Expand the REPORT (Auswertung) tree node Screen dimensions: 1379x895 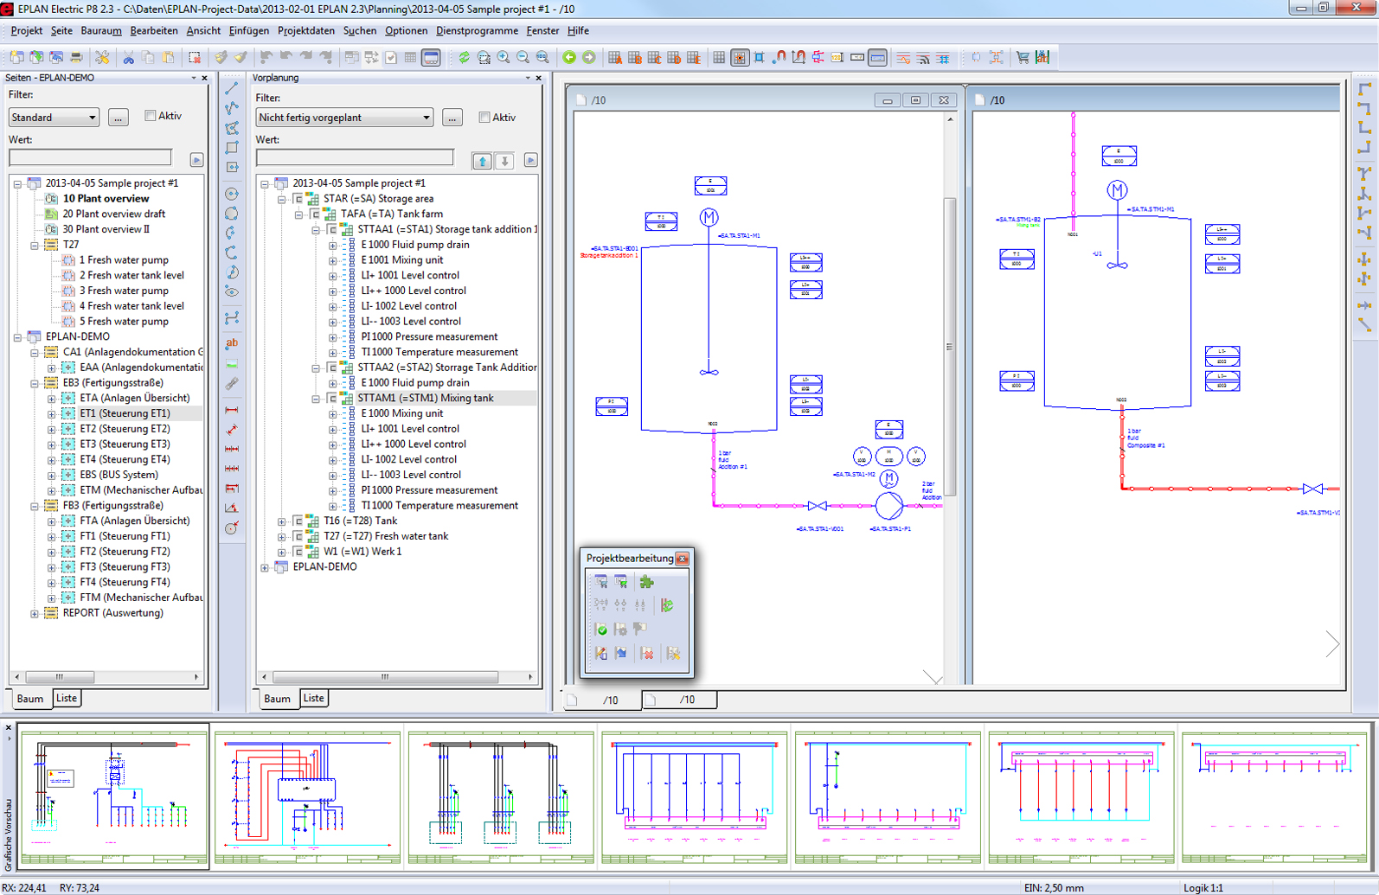(x=35, y=613)
